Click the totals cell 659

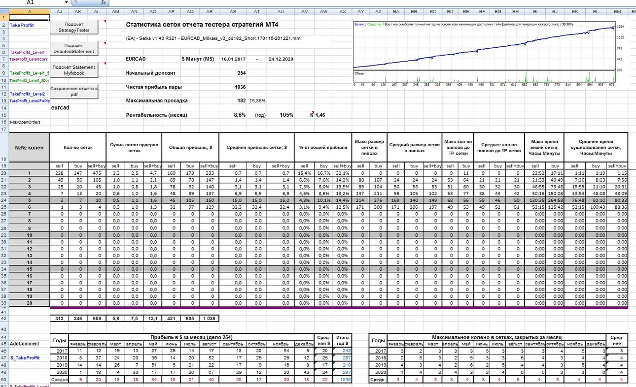coord(97,319)
